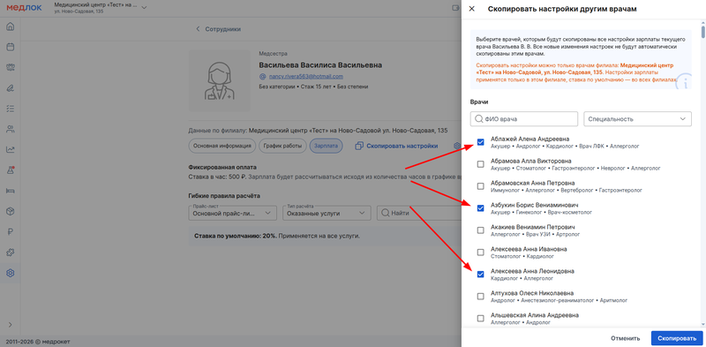Switch to График работы tab
This screenshot has height=347, width=706.
coord(283,146)
